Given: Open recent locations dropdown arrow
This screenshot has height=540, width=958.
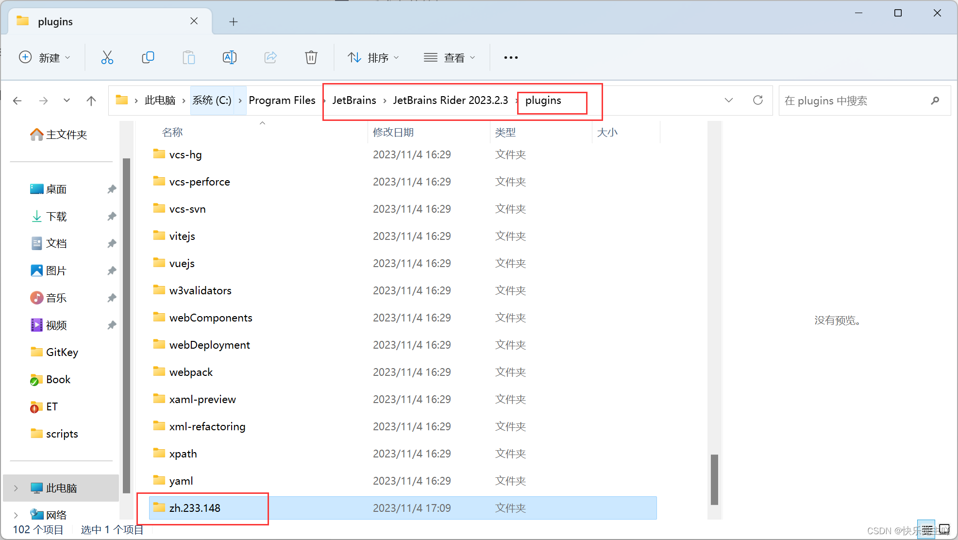Looking at the screenshot, I should click(67, 101).
